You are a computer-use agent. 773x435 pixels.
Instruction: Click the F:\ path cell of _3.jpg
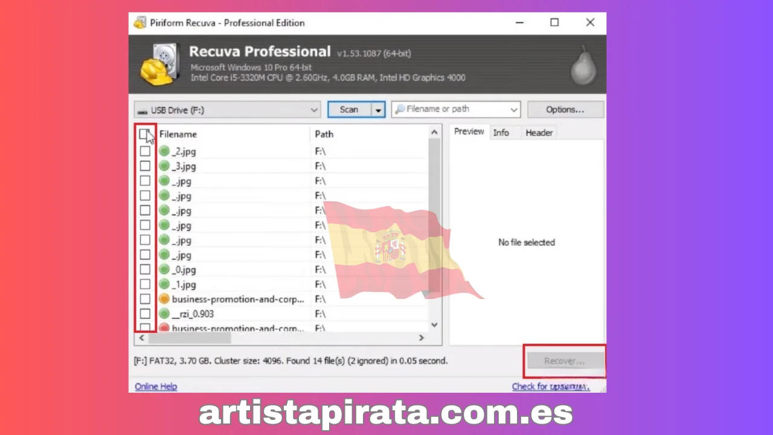click(x=320, y=166)
